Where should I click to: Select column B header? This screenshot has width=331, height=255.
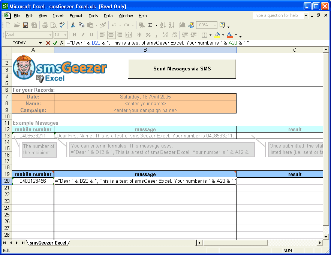point(145,50)
